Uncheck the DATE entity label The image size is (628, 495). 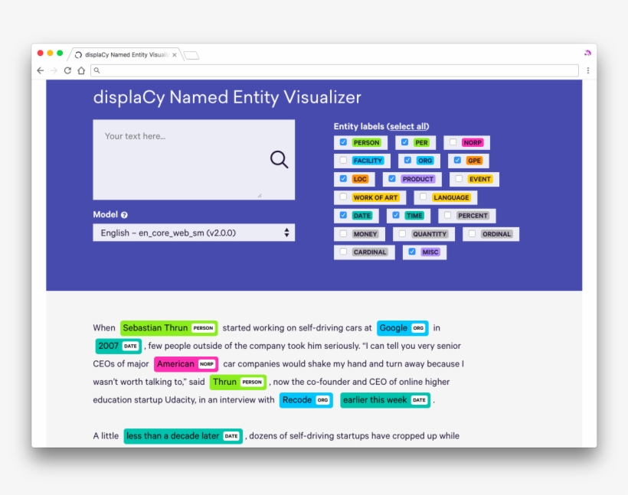343,216
